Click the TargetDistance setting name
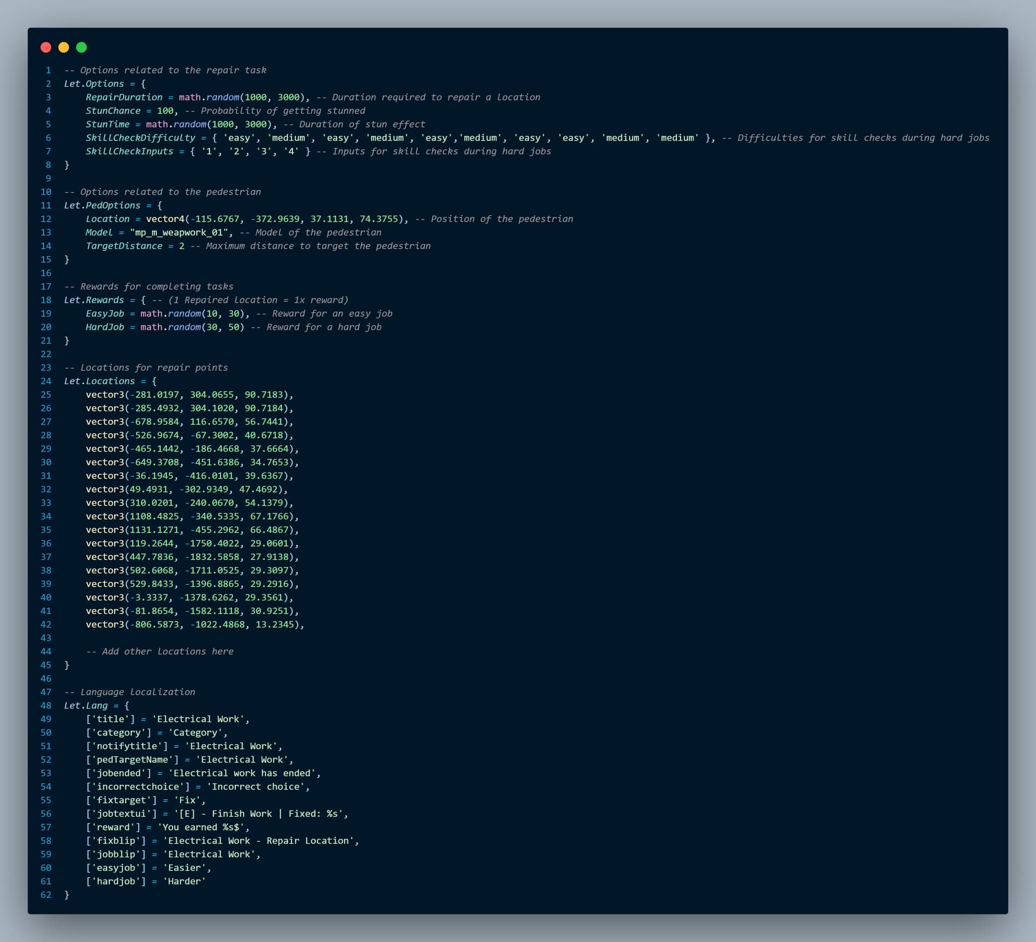Image resolution: width=1036 pixels, height=942 pixels. [124, 245]
